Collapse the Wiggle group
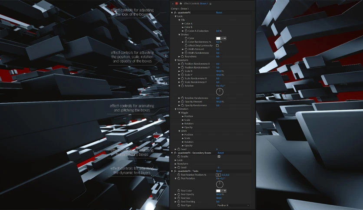This screenshot has height=210, width=363. [x=179, y=113]
